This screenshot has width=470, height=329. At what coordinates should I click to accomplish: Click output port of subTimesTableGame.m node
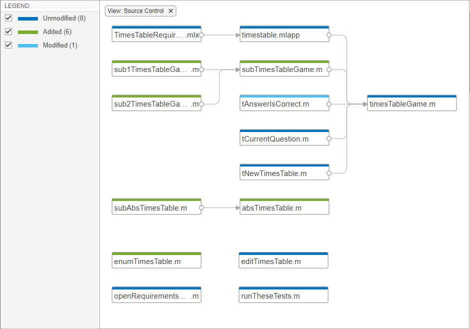coord(329,69)
